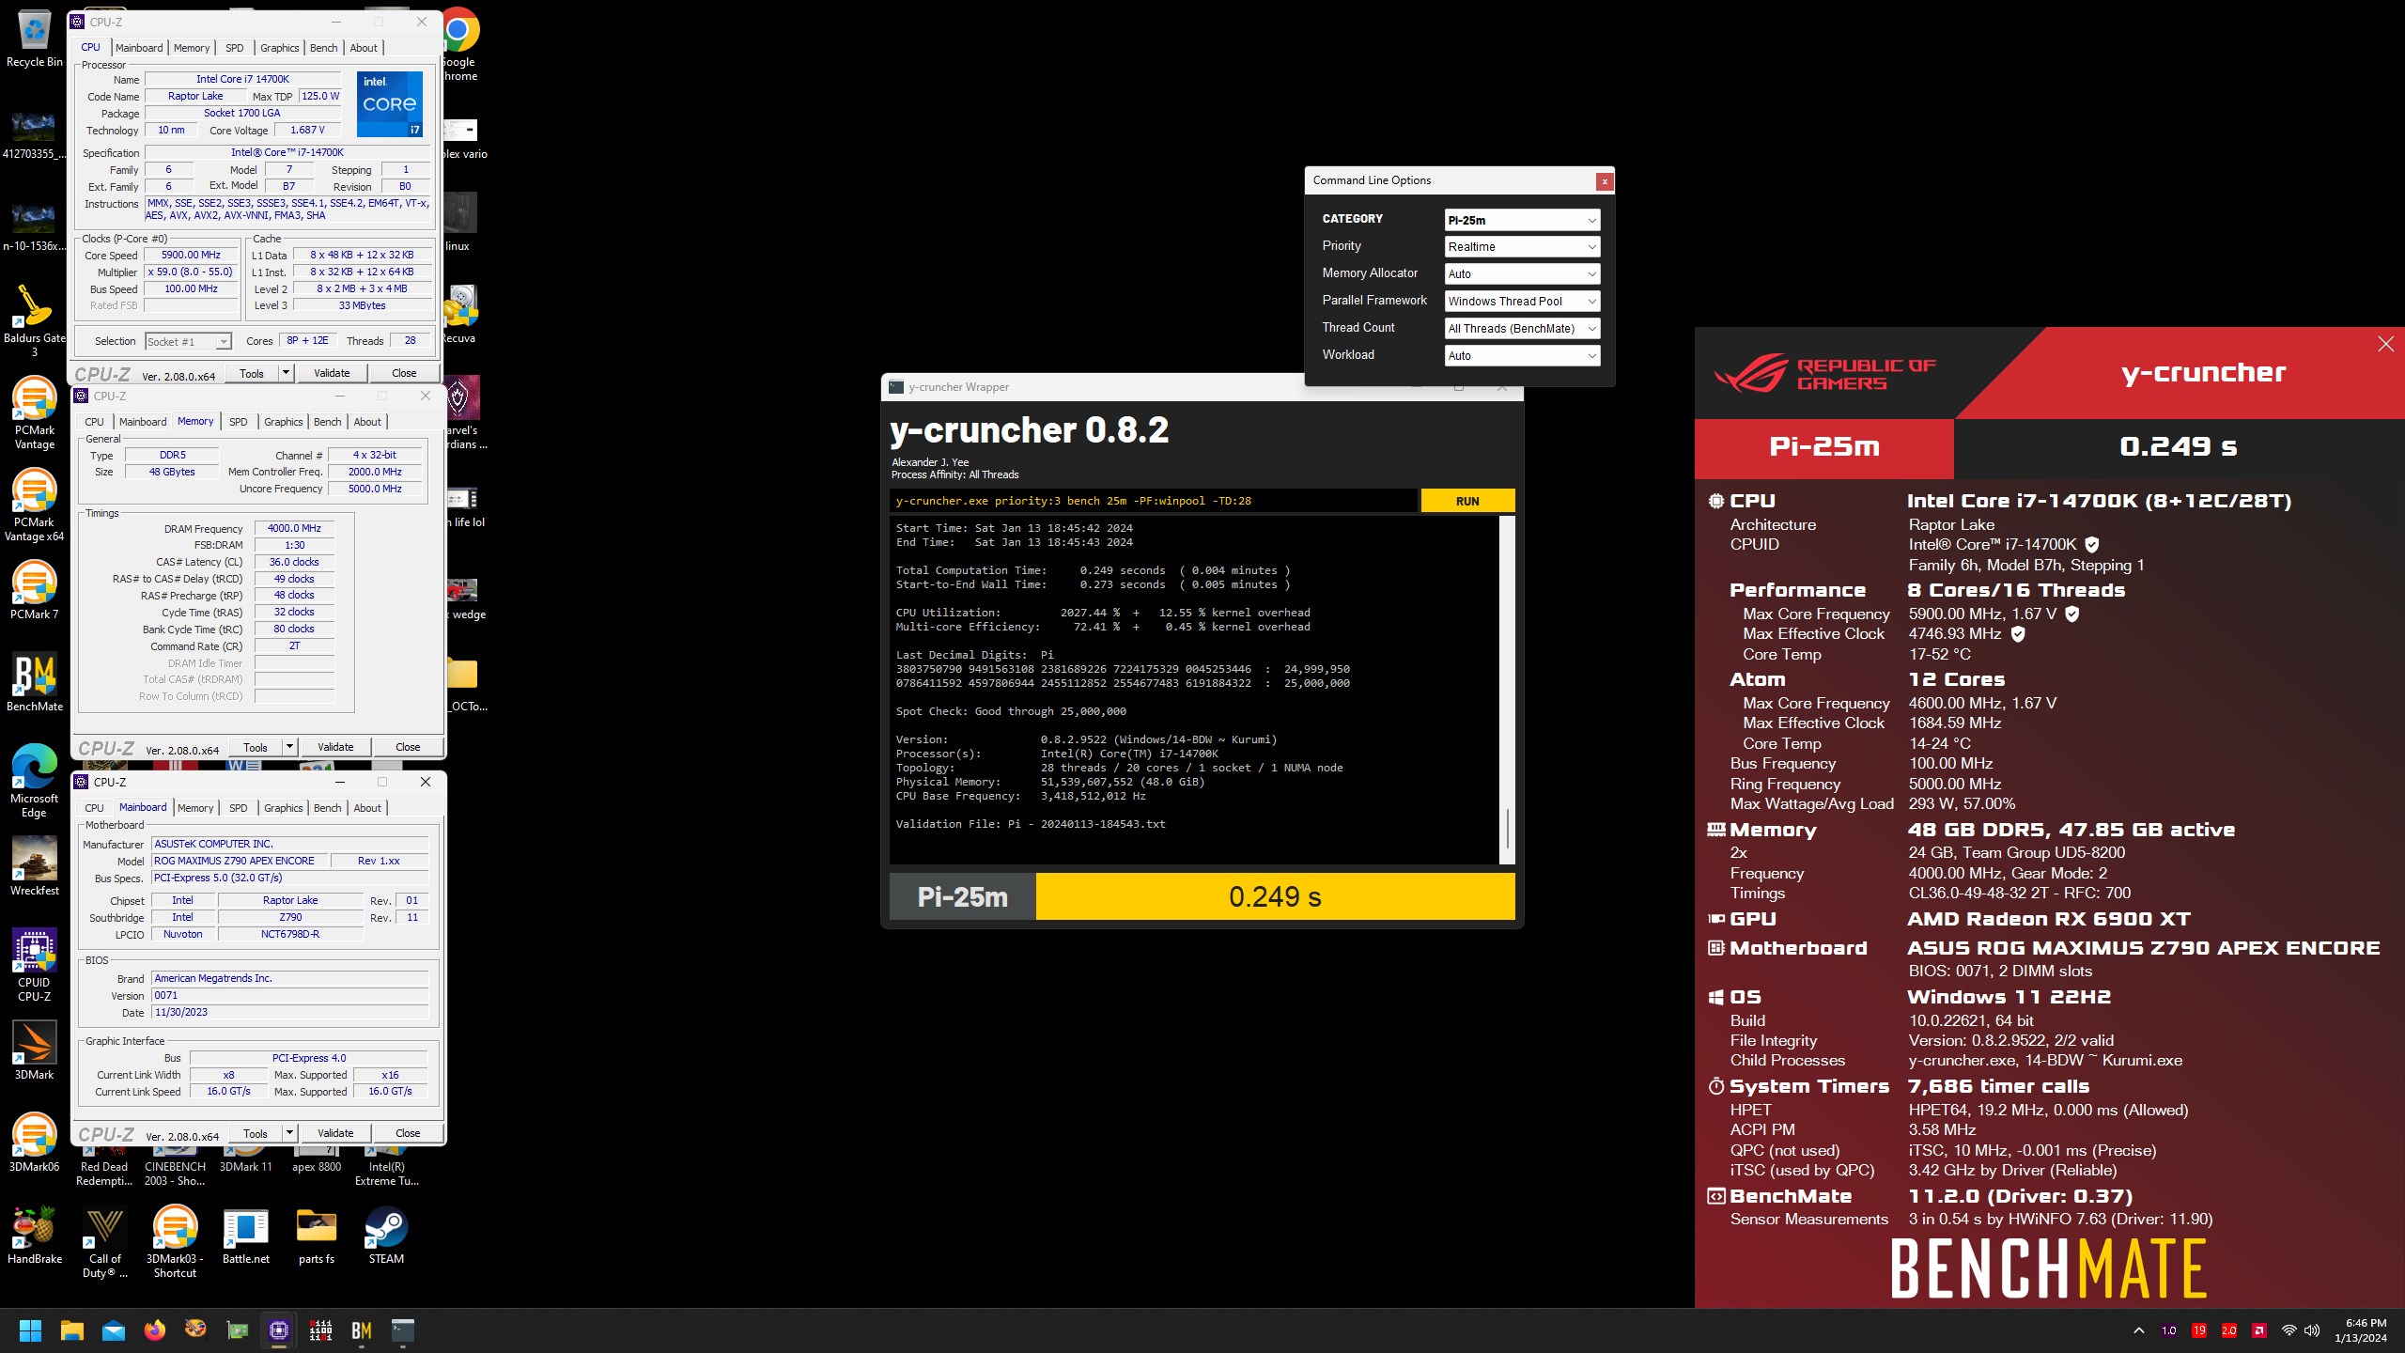Launch Wreckfest desktop shortcut

34,866
